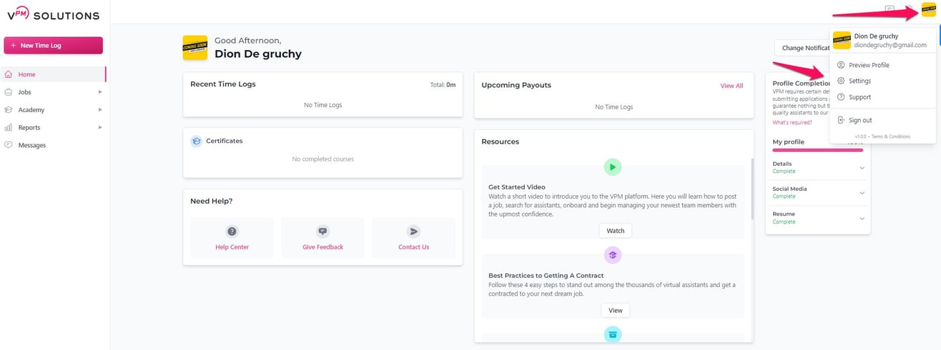Expand the Academy sidebar submenu
Viewport: 941px width, 350px height.
[x=100, y=110]
